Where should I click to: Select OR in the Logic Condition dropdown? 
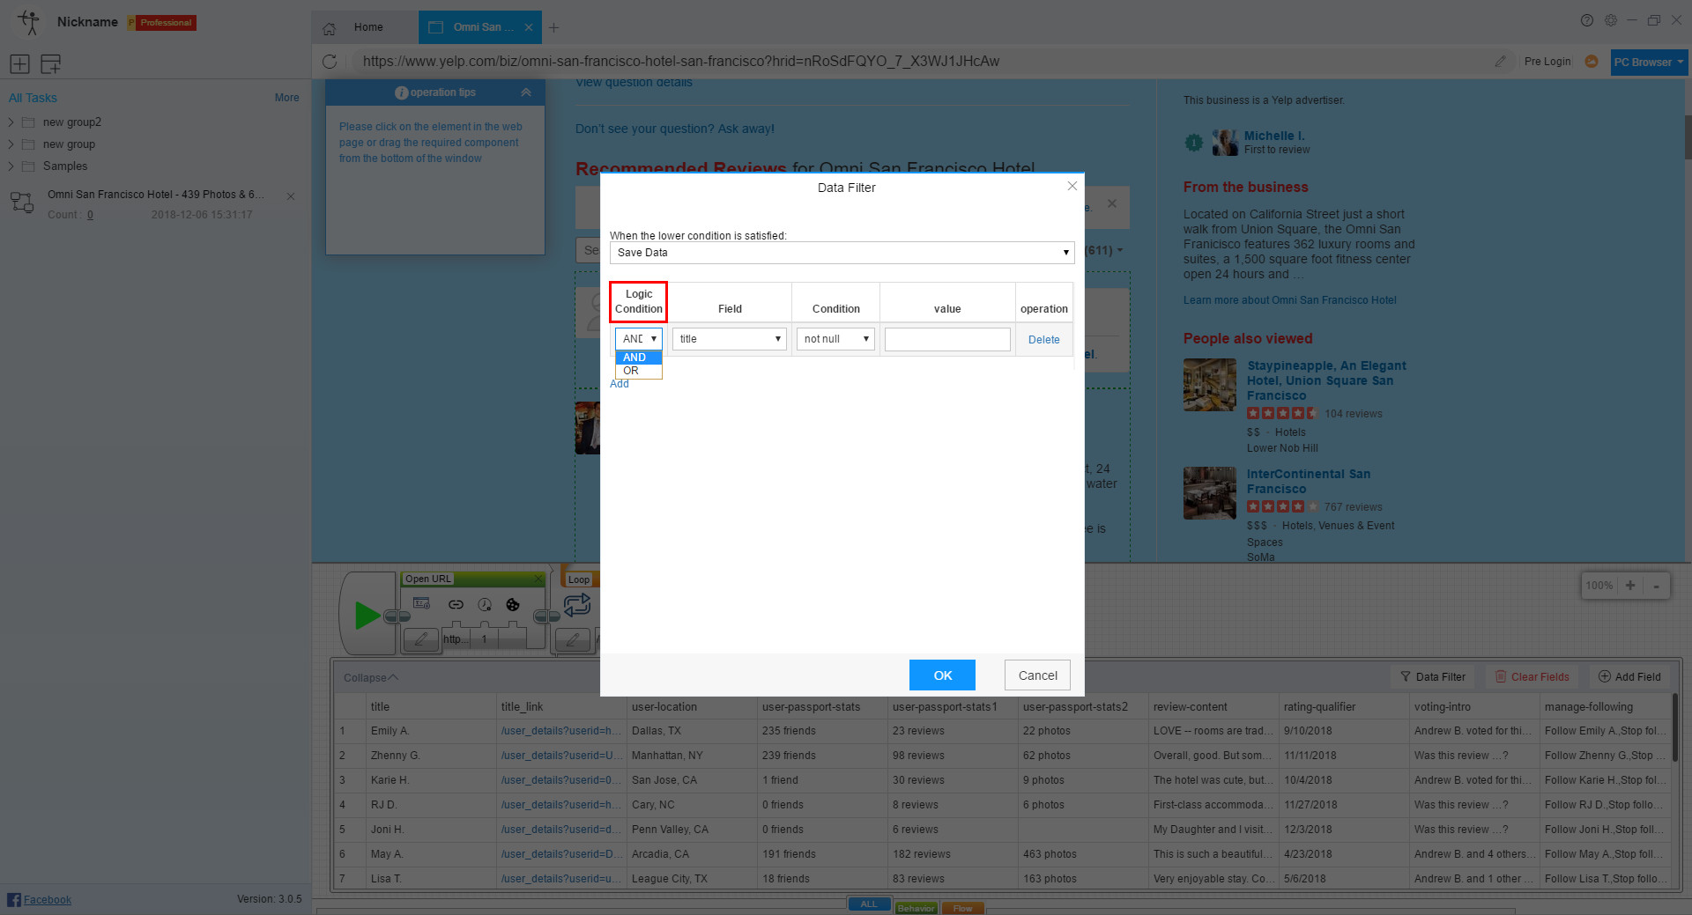pyautogui.click(x=631, y=371)
